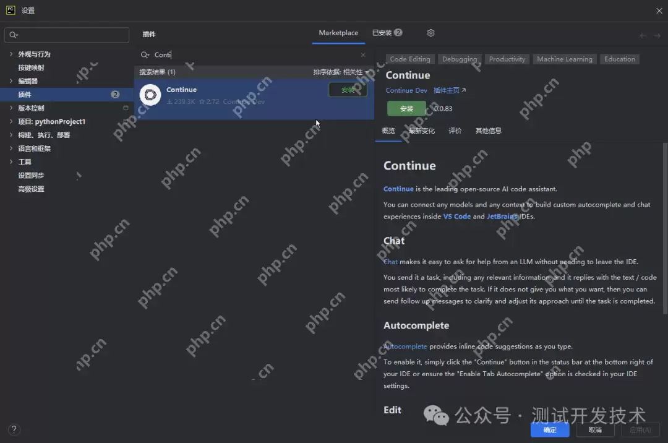
Task: Click the Continue plugin logo
Action: click(150, 95)
